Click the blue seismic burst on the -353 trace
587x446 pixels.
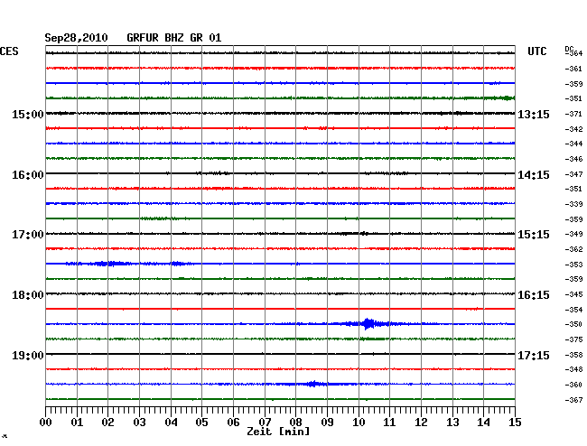point(112,264)
